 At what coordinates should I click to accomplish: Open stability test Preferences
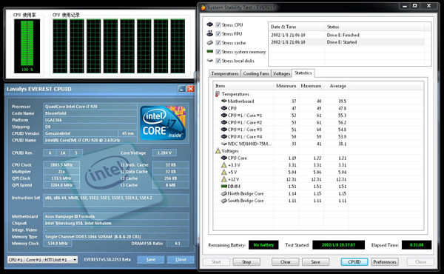385,262
